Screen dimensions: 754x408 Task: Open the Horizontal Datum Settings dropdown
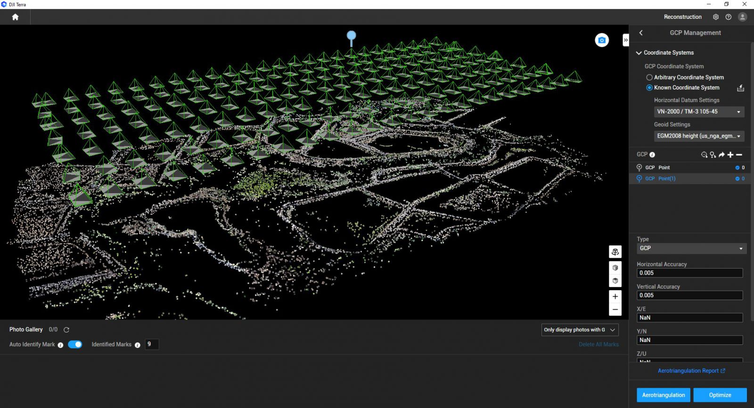pos(699,112)
